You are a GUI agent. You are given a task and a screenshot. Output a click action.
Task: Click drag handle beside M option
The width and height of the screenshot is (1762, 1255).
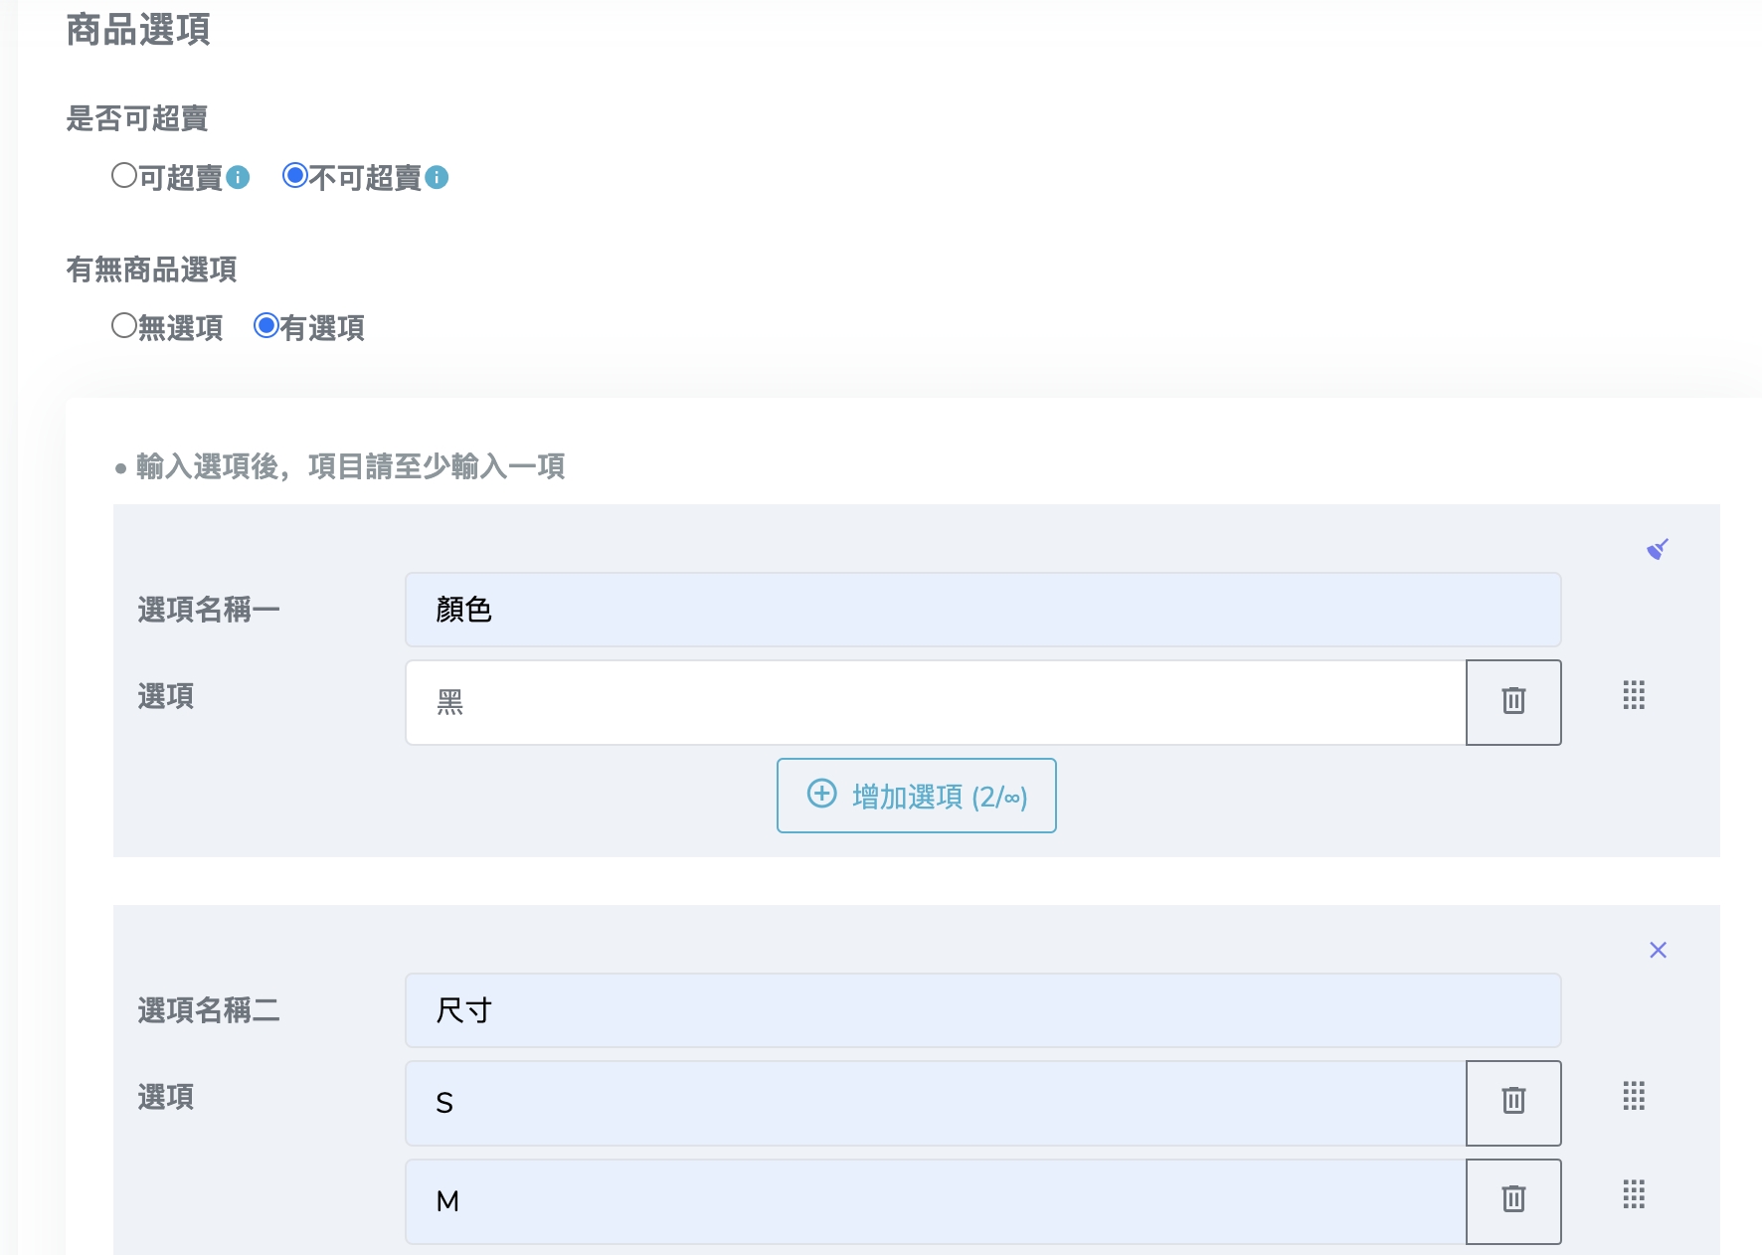click(x=1634, y=1193)
